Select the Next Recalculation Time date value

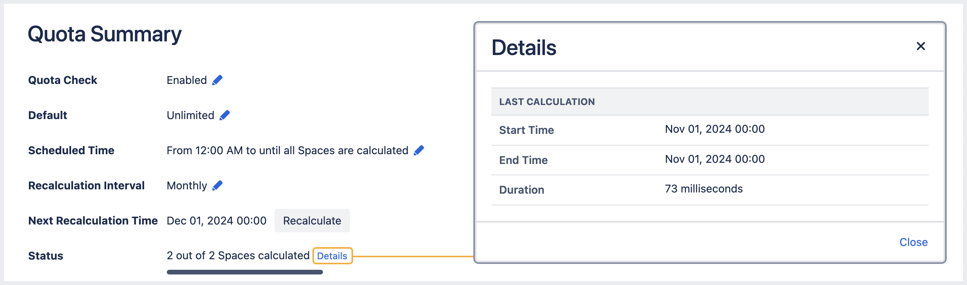click(x=216, y=221)
